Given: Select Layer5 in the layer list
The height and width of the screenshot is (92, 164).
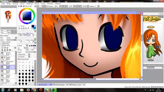Looking at the screenshot, I should coord(8,72).
